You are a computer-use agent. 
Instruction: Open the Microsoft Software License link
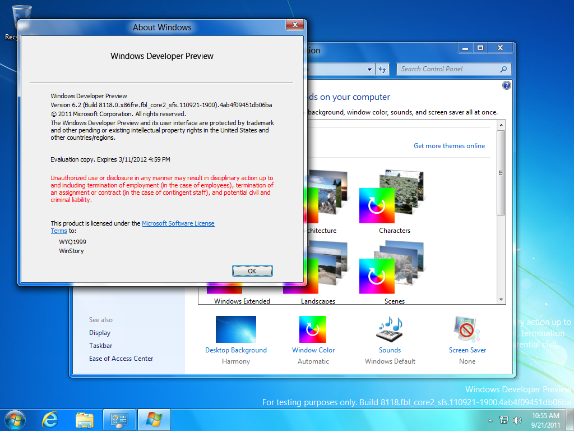click(178, 223)
